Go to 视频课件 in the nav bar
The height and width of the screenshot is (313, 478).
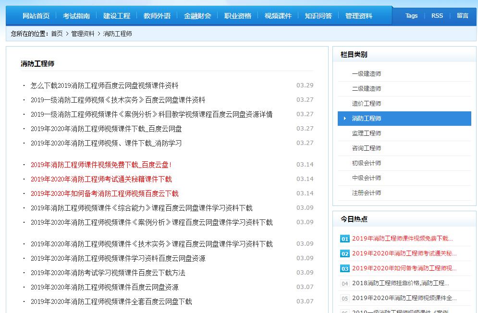point(278,16)
